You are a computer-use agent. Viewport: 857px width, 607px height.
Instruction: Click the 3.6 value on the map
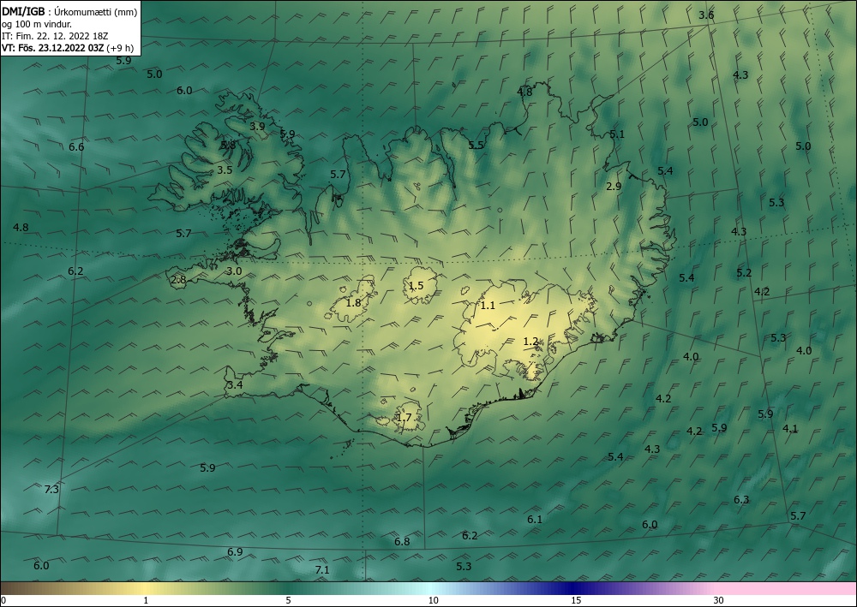[x=707, y=15]
